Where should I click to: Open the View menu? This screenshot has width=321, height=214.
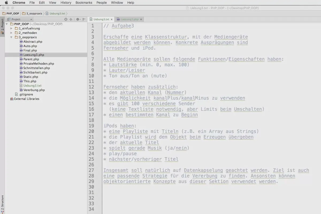(x=53, y=3)
